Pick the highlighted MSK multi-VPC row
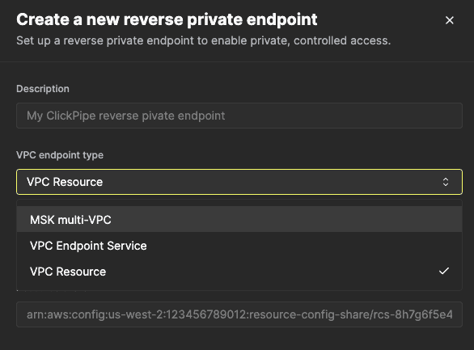474x350 pixels. point(239,220)
